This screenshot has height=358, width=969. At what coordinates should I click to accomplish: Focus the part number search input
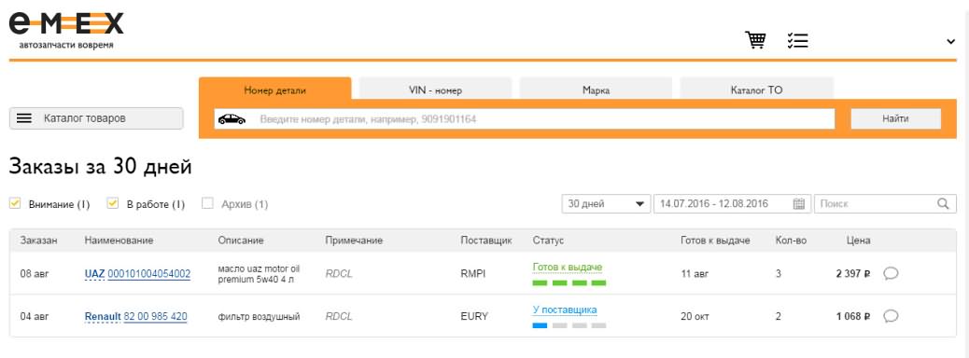coord(525,118)
